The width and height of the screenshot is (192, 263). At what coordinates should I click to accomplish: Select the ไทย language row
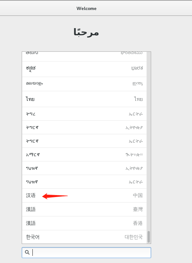pyautogui.click(x=84, y=99)
